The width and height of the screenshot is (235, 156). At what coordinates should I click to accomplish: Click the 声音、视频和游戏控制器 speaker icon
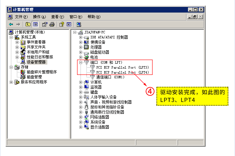pos(86,102)
